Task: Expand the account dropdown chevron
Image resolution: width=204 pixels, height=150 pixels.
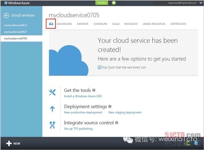Action: point(201,3)
